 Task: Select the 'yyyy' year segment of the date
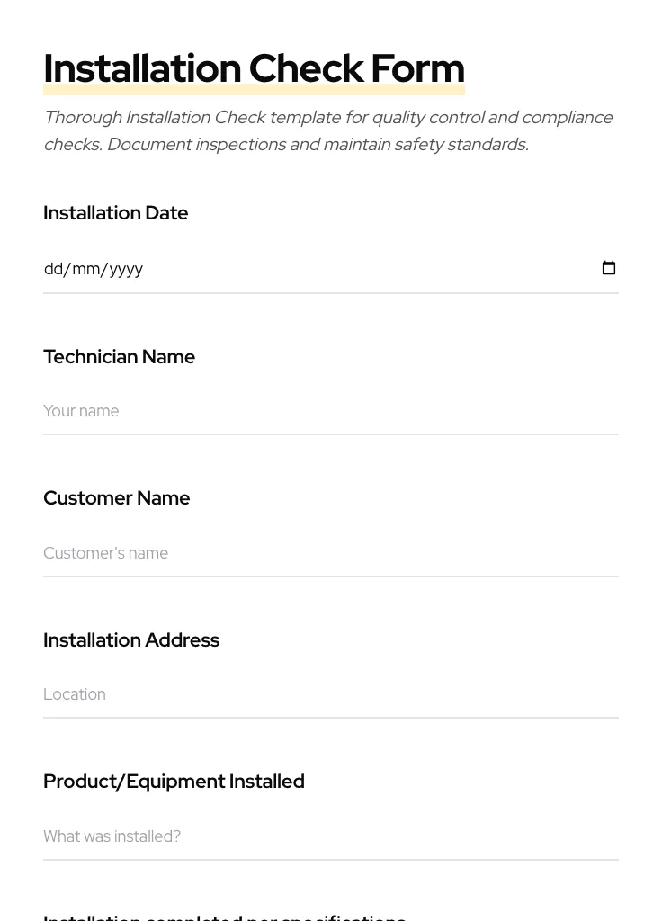pos(125,268)
